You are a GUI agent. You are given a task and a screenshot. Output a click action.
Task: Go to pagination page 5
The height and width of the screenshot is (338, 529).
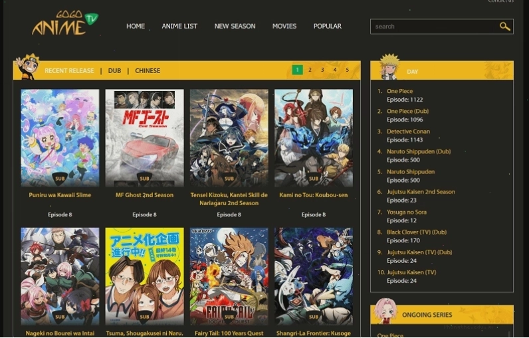tap(347, 70)
